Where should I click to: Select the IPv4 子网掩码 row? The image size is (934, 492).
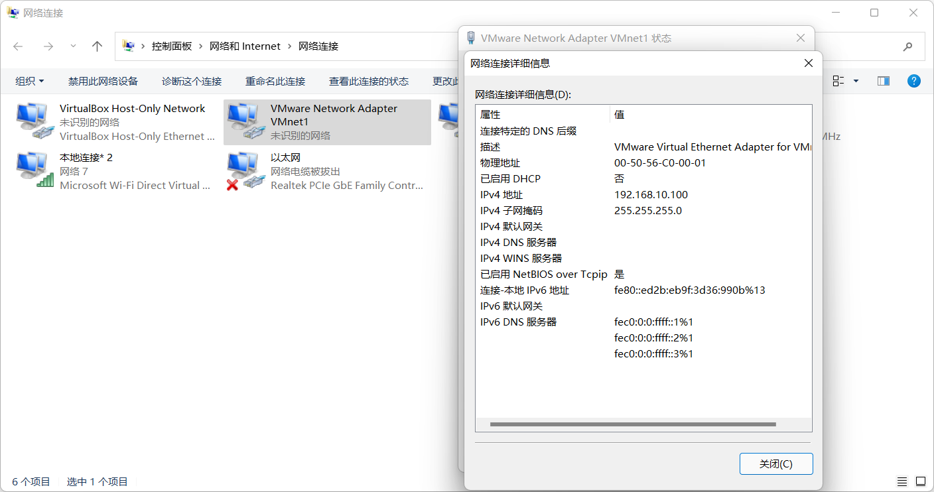pyautogui.click(x=643, y=210)
